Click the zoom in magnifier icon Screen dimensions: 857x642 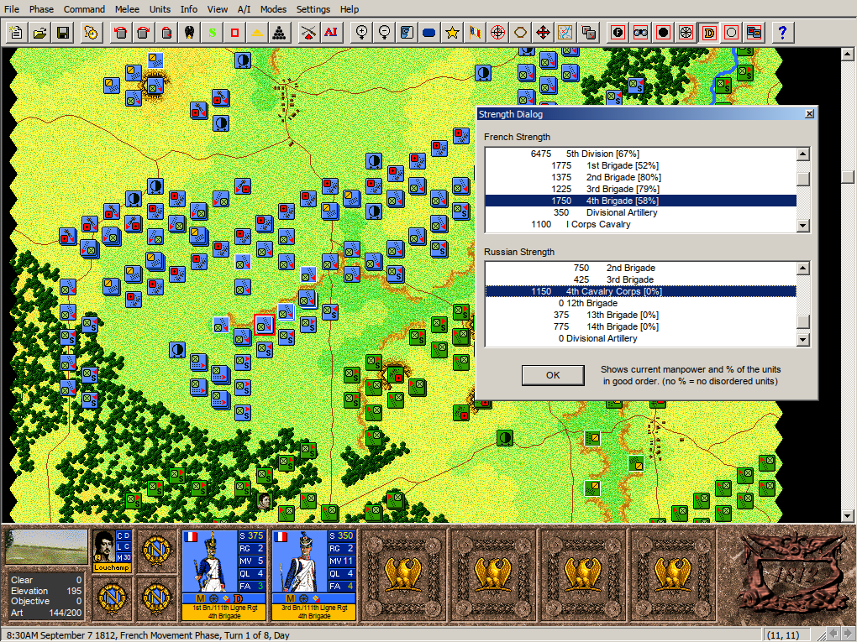[x=361, y=33]
